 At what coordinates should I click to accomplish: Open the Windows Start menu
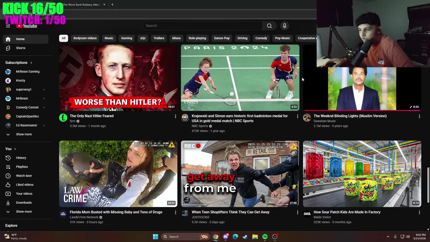[x=156, y=237]
